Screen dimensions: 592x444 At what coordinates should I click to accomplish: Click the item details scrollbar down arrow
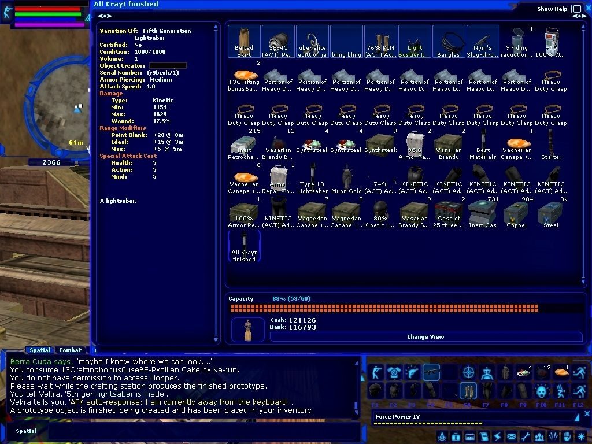pyautogui.click(x=216, y=340)
